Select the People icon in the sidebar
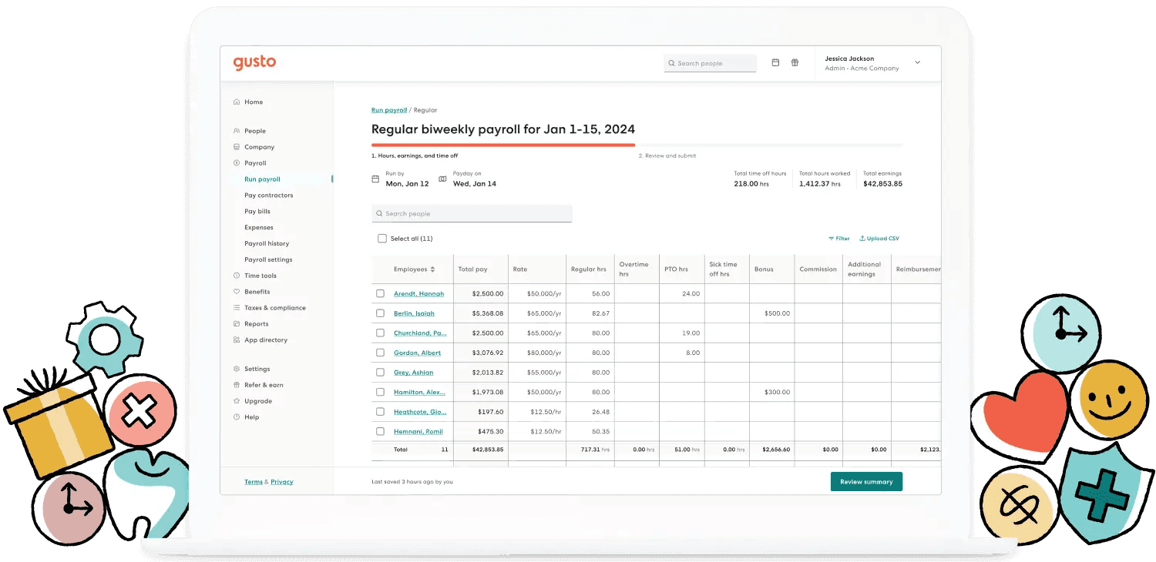The height and width of the screenshot is (562, 1156). click(x=236, y=131)
